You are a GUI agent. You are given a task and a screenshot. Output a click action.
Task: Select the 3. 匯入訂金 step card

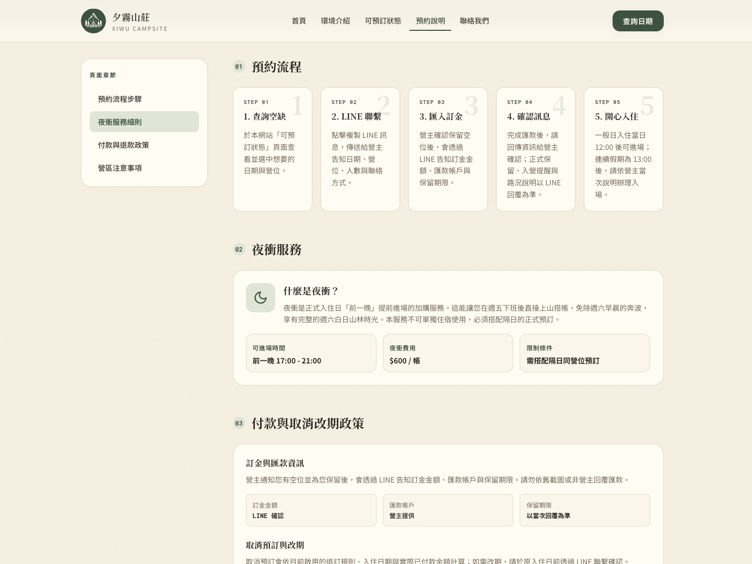point(448,149)
